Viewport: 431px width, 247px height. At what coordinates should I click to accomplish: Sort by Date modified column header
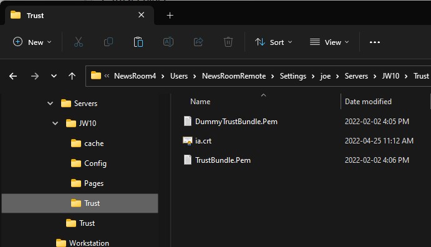(x=369, y=102)
